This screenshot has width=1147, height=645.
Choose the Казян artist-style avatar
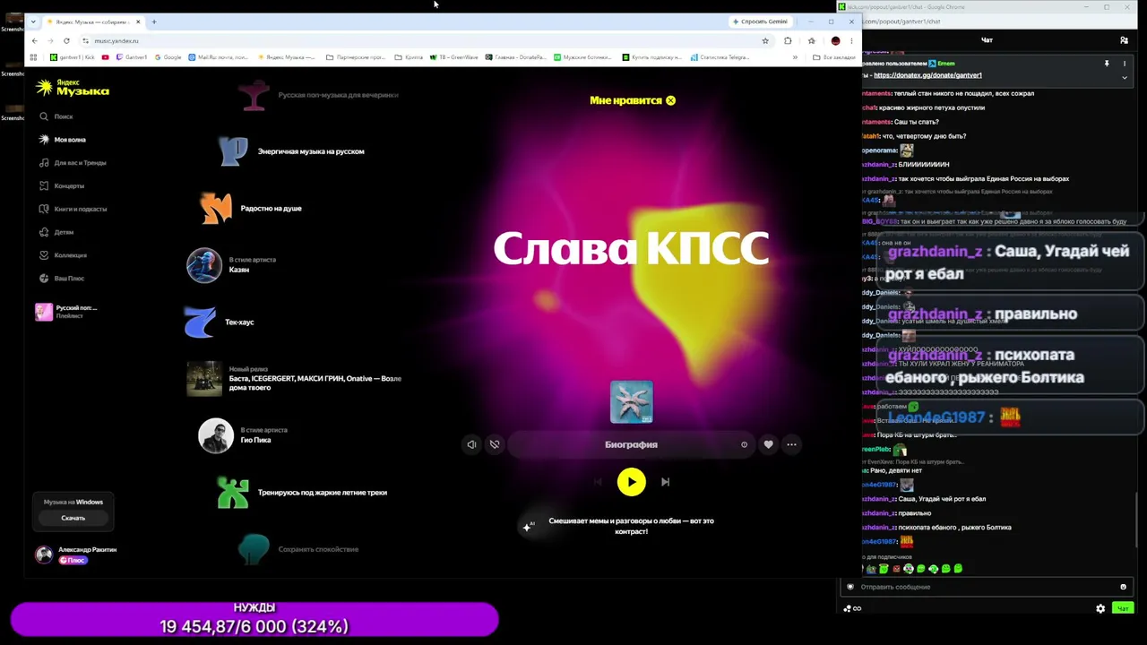pyautogui.click(x=204, y=265)
